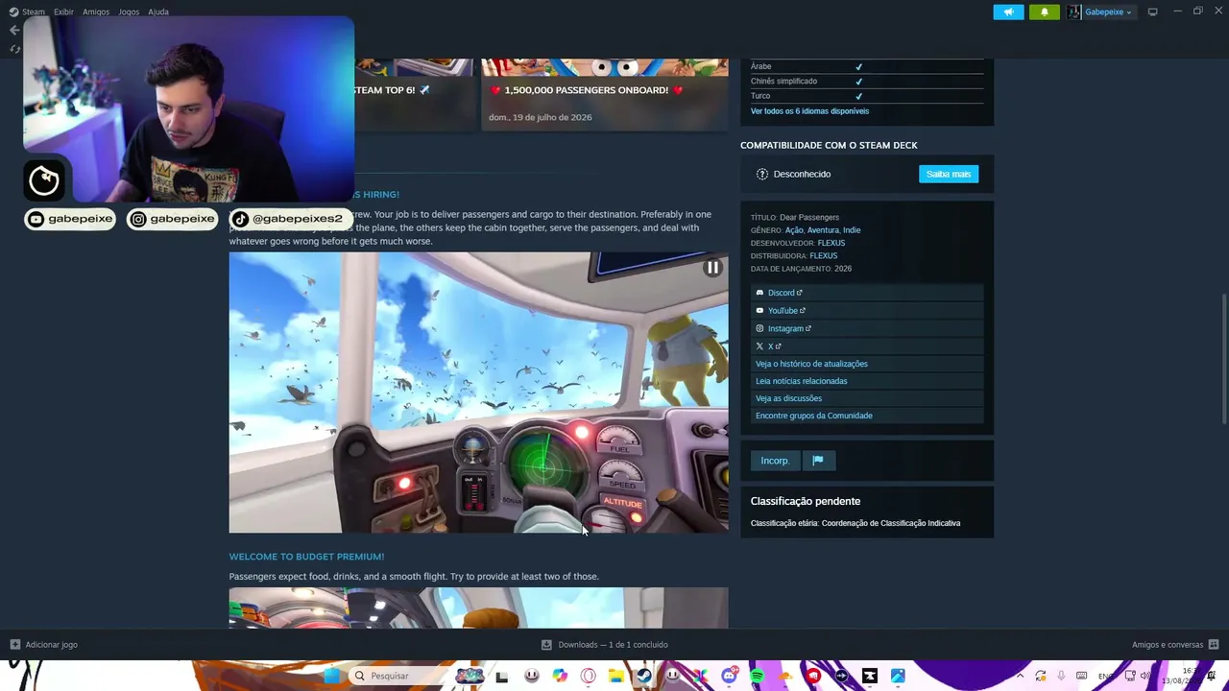Click the Gabepeixe profile avatar
1229x691 pixels.
tap(1074, 12)
